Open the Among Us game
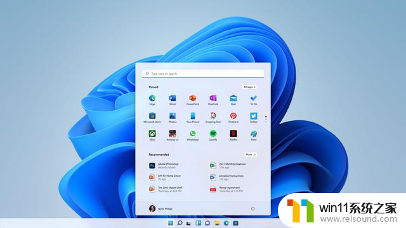406x228 pixels. coord(173,135)
